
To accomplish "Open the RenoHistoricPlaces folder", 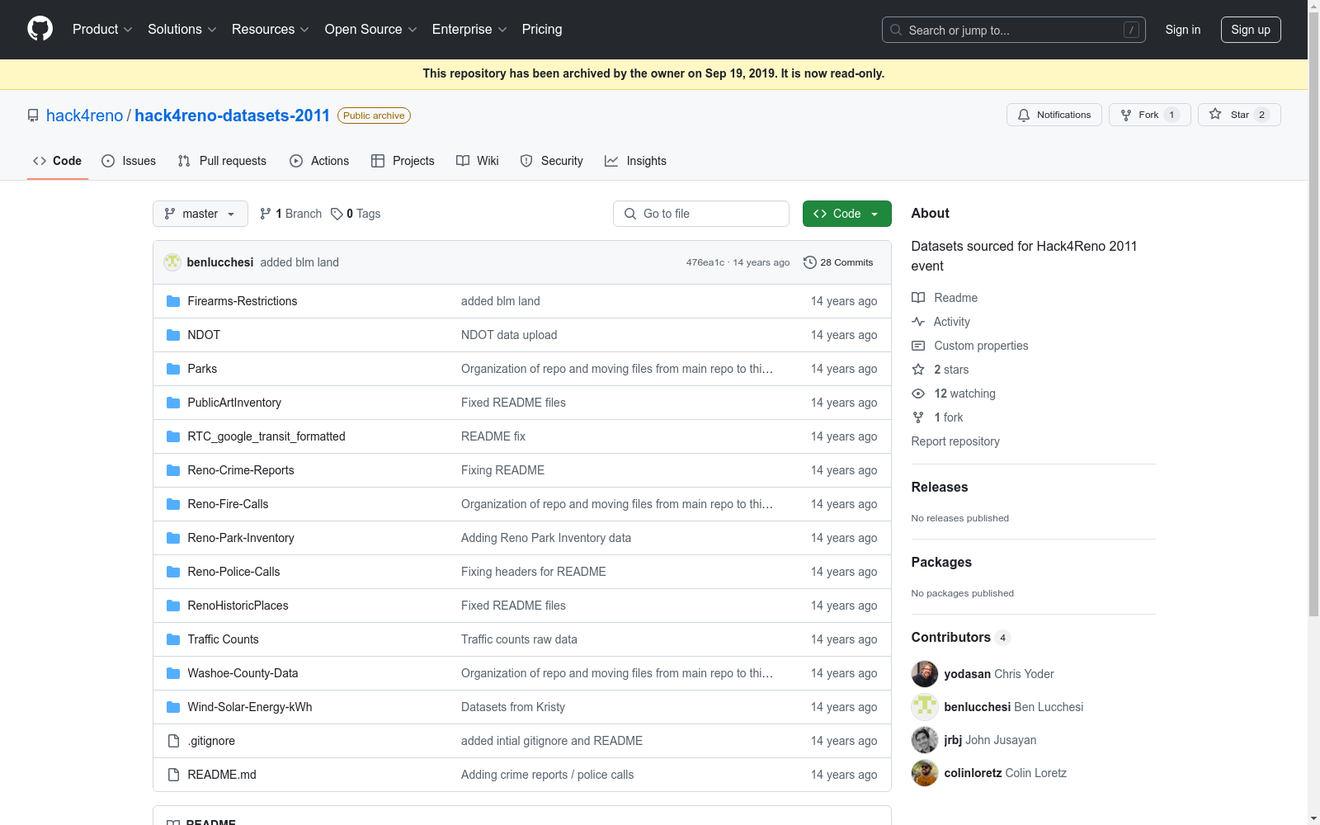I will [x=238, y=606].
